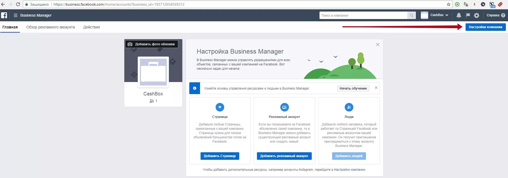Close the Business Manager setup panel

(x=378, y=44)
